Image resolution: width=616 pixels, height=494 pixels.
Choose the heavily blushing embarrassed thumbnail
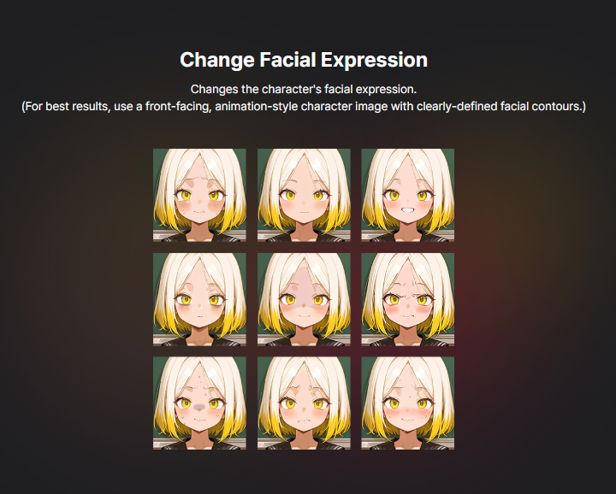click(408, 403)
